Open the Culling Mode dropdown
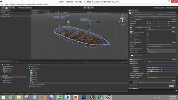This screenshot has width=178, height=100. point(161,52)
